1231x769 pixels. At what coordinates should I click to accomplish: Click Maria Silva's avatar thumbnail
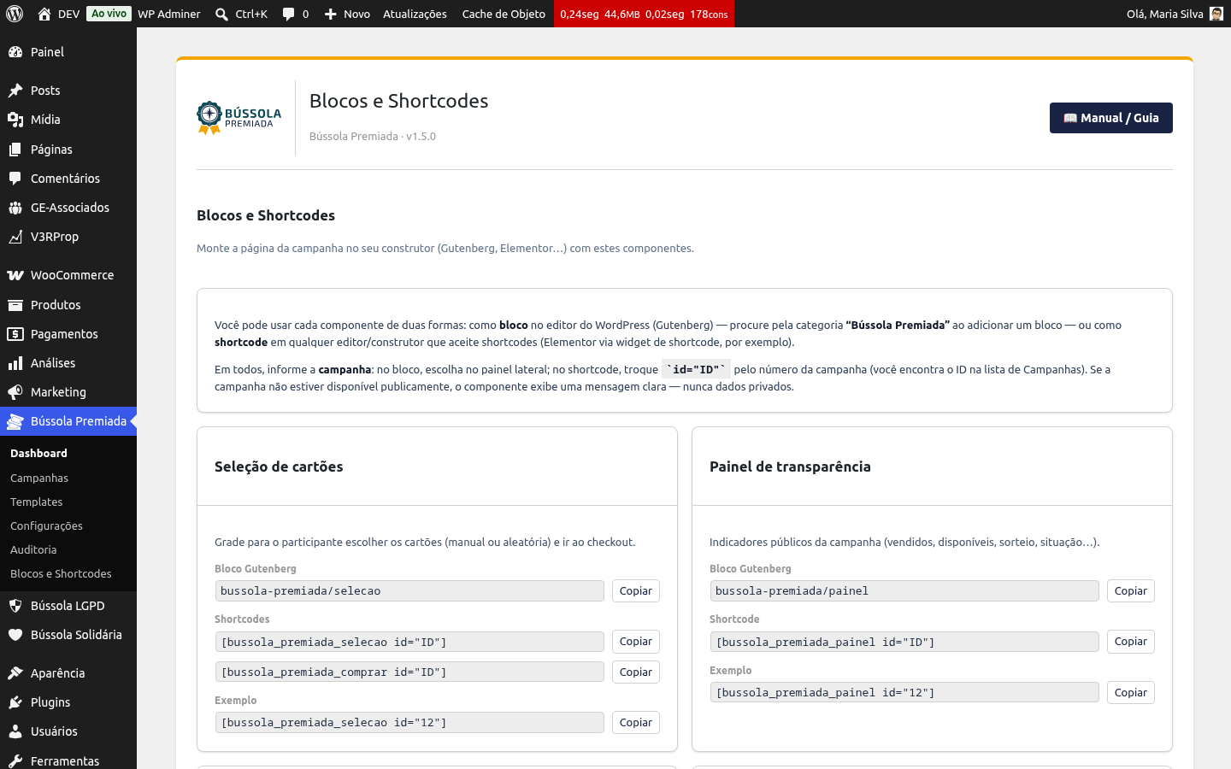point(1216,14)
